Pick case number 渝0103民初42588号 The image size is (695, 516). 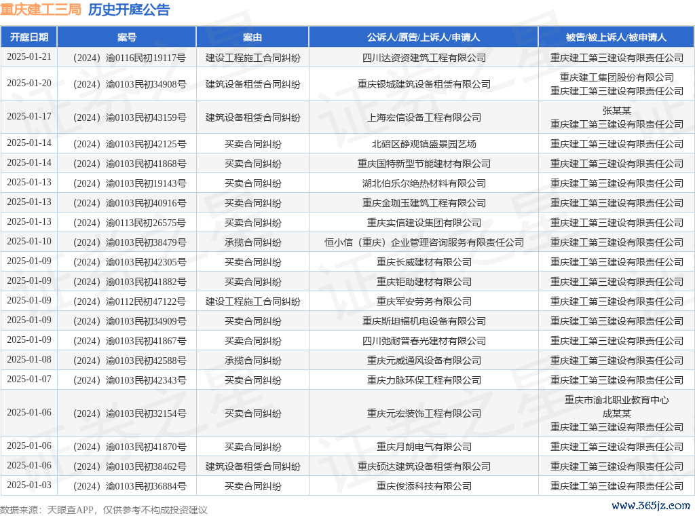click(x=130, y=361)
